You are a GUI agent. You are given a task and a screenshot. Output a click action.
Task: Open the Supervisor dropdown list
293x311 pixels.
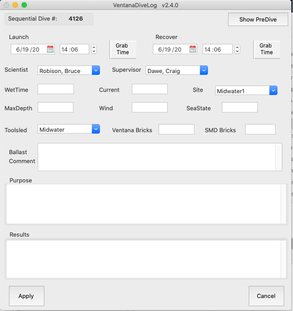204,71
